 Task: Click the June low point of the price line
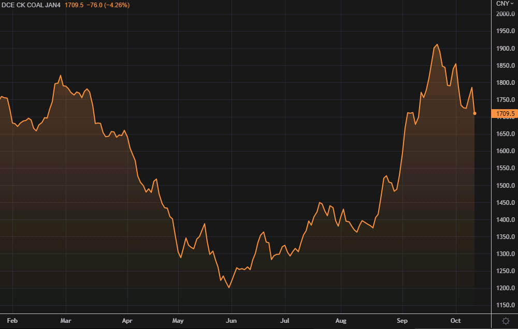[229, 288]
